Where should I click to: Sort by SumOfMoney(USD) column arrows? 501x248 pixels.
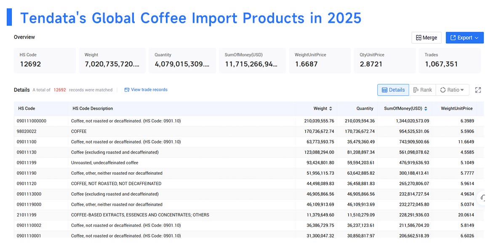426,109
